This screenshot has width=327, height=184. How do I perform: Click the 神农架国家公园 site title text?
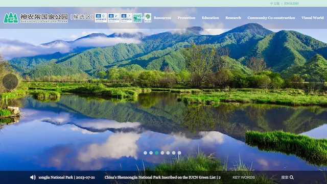[44, 17]
